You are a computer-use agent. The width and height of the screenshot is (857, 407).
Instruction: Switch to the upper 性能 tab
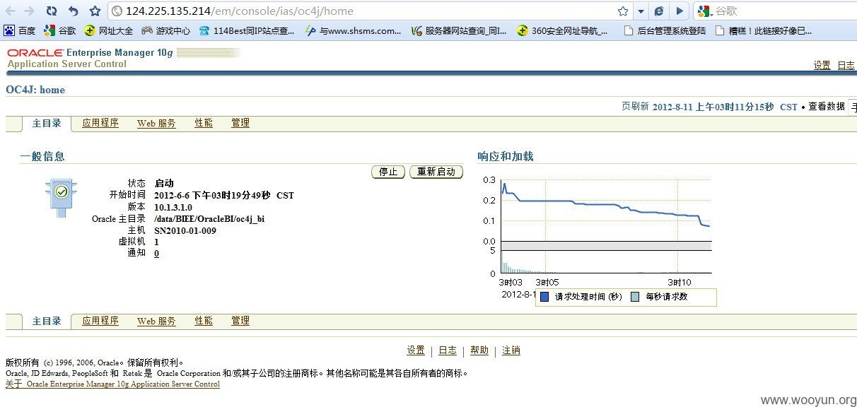click(204, 123)
